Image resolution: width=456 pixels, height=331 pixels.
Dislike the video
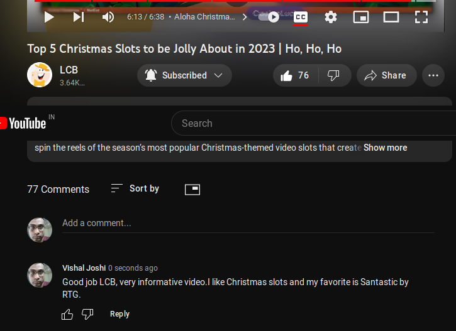[x=333, y=75]
